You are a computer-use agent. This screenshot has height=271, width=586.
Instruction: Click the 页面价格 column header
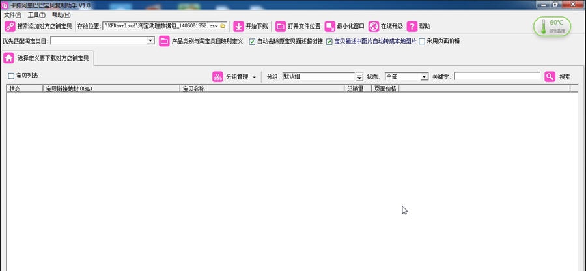click(385, 89)
